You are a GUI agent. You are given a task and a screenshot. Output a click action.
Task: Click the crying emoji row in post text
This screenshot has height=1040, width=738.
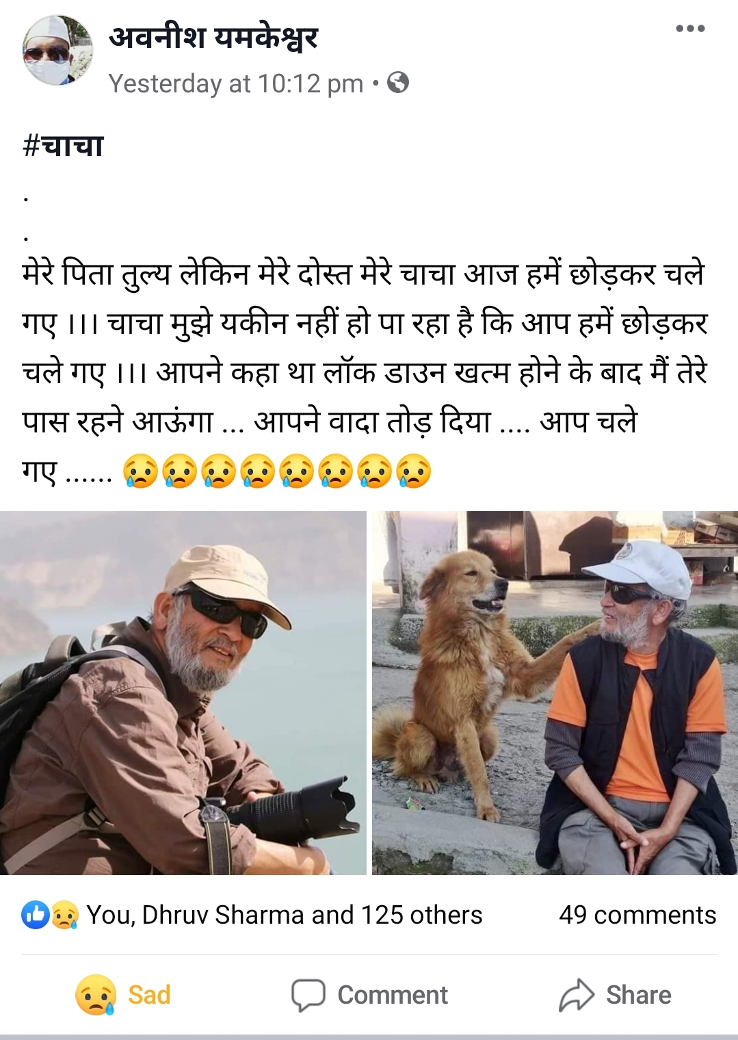(x=277, y=471)
